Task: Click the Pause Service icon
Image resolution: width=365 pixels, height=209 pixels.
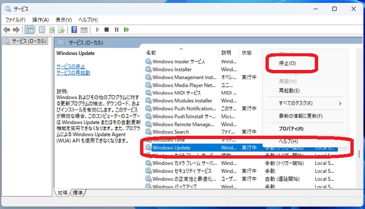Action: tap(117, 30)
